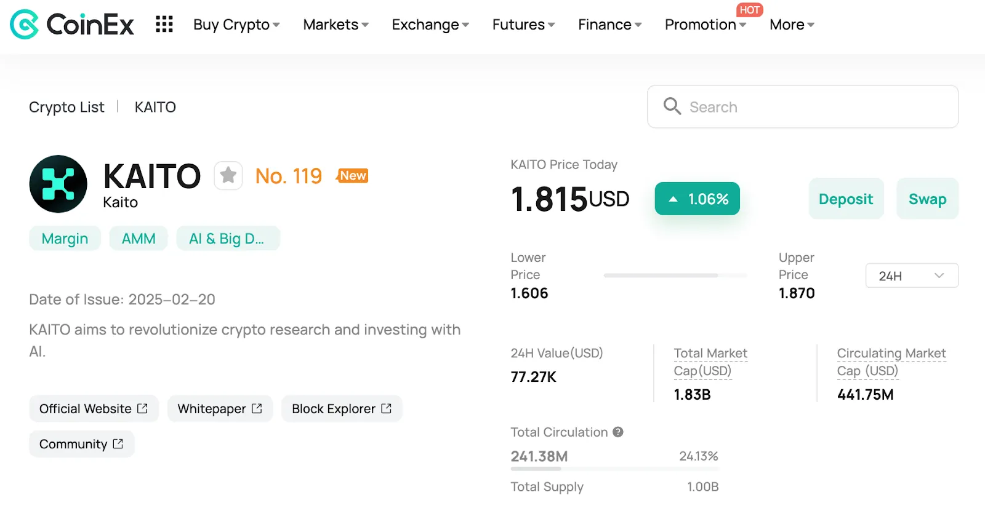Focus the Search input field
The width and height of the screenshot is (985, 527).
(x=803, y=106)
